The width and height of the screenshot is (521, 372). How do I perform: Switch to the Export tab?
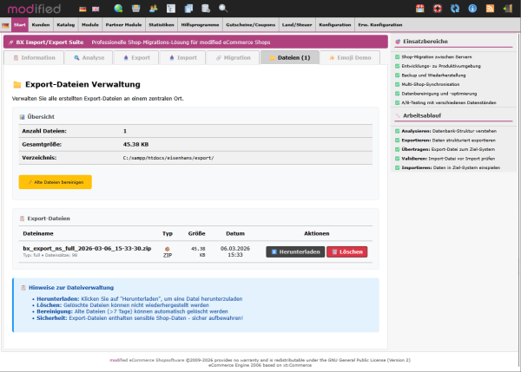(135, 58)
